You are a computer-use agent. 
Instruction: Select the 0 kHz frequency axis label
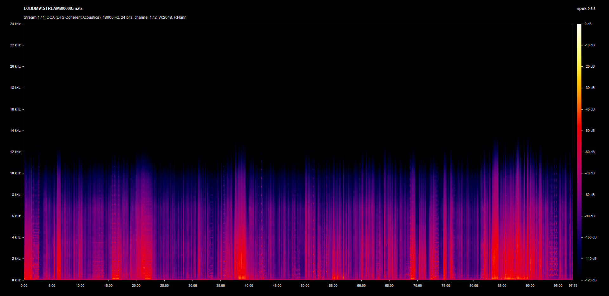(16, 280)
